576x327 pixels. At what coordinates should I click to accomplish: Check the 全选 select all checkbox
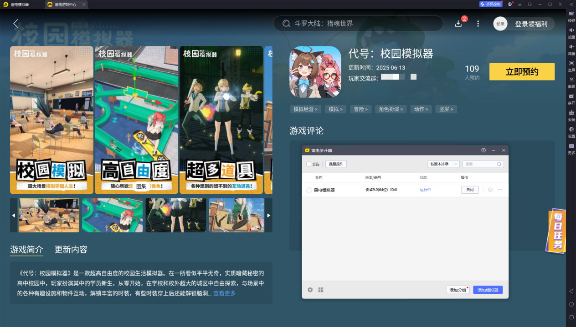(309, 164)
